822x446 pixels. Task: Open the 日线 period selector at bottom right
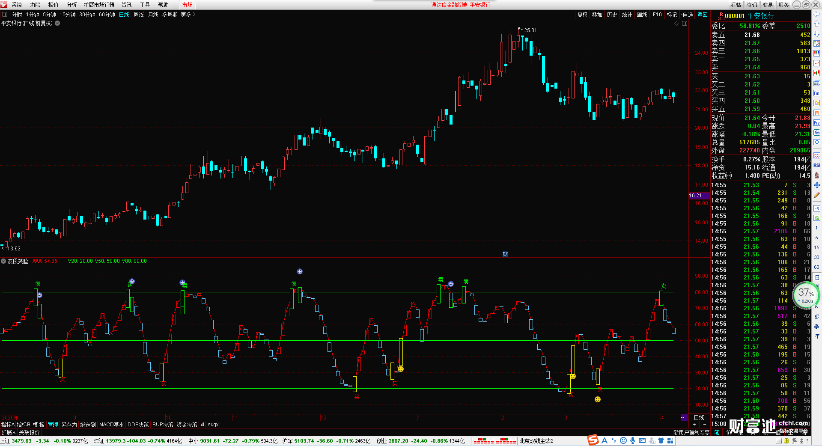[699, 417]
